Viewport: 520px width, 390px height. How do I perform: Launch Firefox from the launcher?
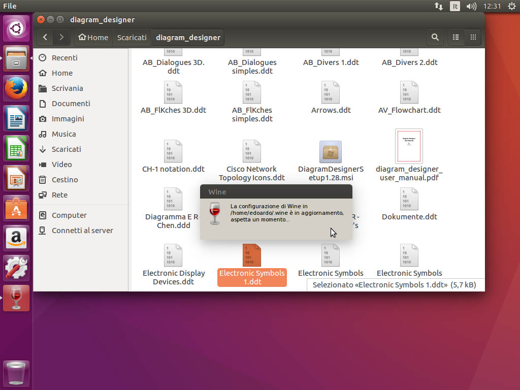coord(17,88)
